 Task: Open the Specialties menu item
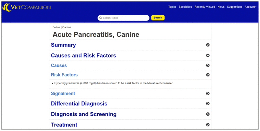[x=185, y=7]
